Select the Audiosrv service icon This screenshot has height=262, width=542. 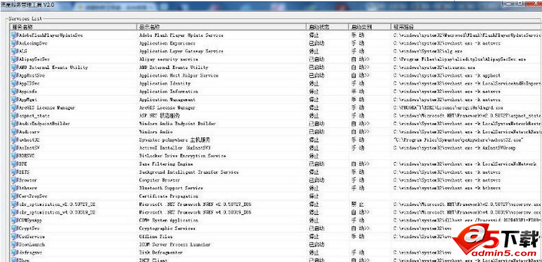[x=14, y=132]
